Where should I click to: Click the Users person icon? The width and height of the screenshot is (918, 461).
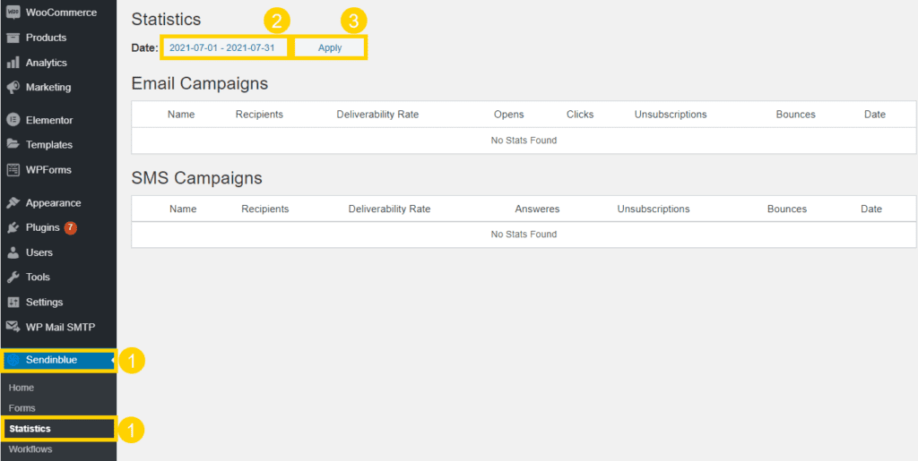13,252
